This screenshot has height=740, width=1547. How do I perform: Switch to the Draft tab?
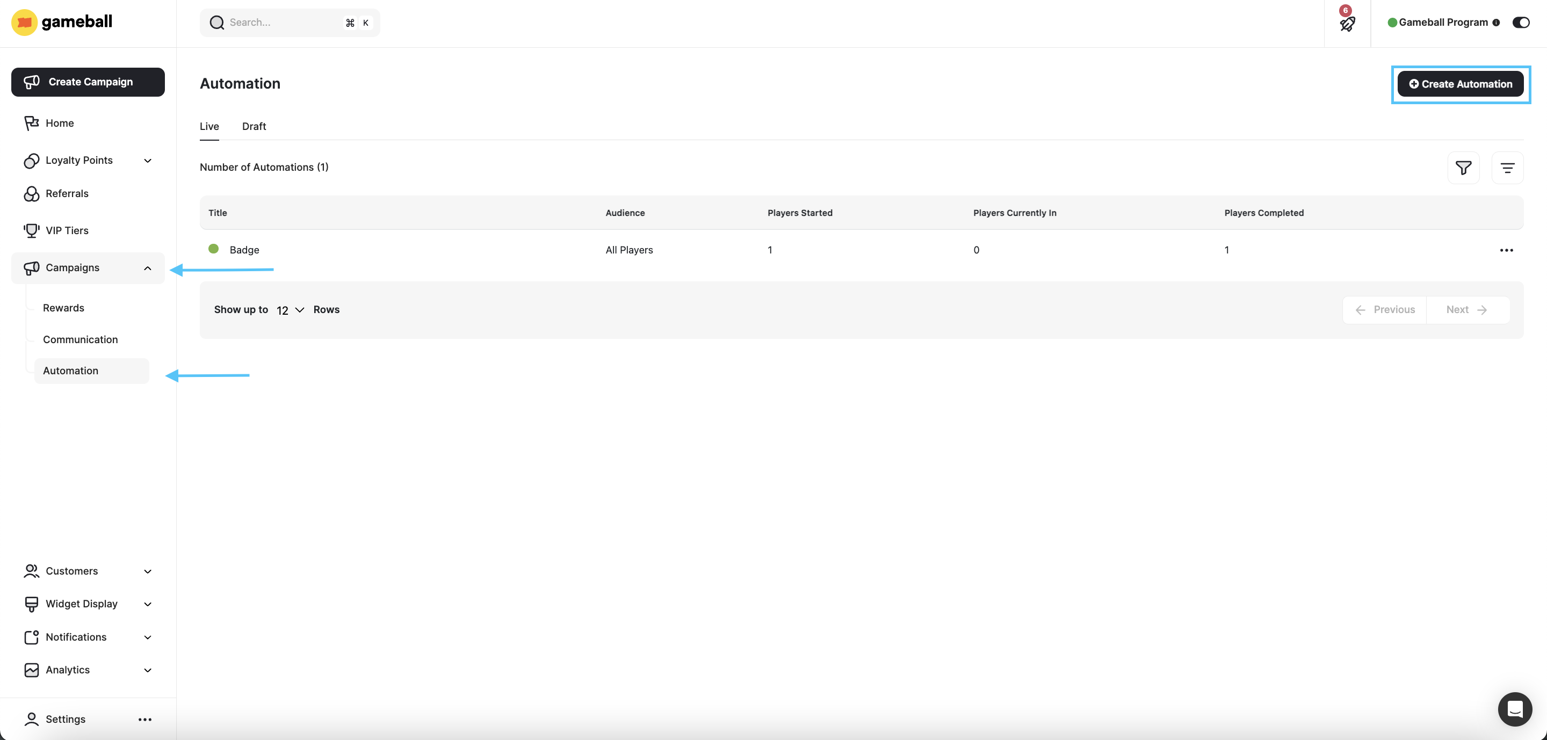[x=254, y=126]
